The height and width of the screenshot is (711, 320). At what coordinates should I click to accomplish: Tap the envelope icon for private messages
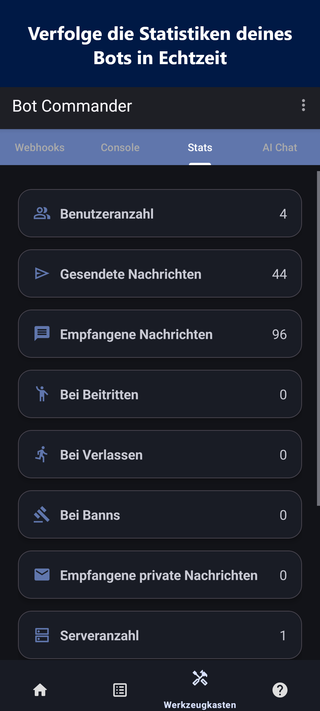[x=42, y=575]
